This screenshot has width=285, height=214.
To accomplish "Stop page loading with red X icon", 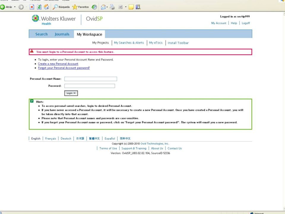I will click(32, 7).
